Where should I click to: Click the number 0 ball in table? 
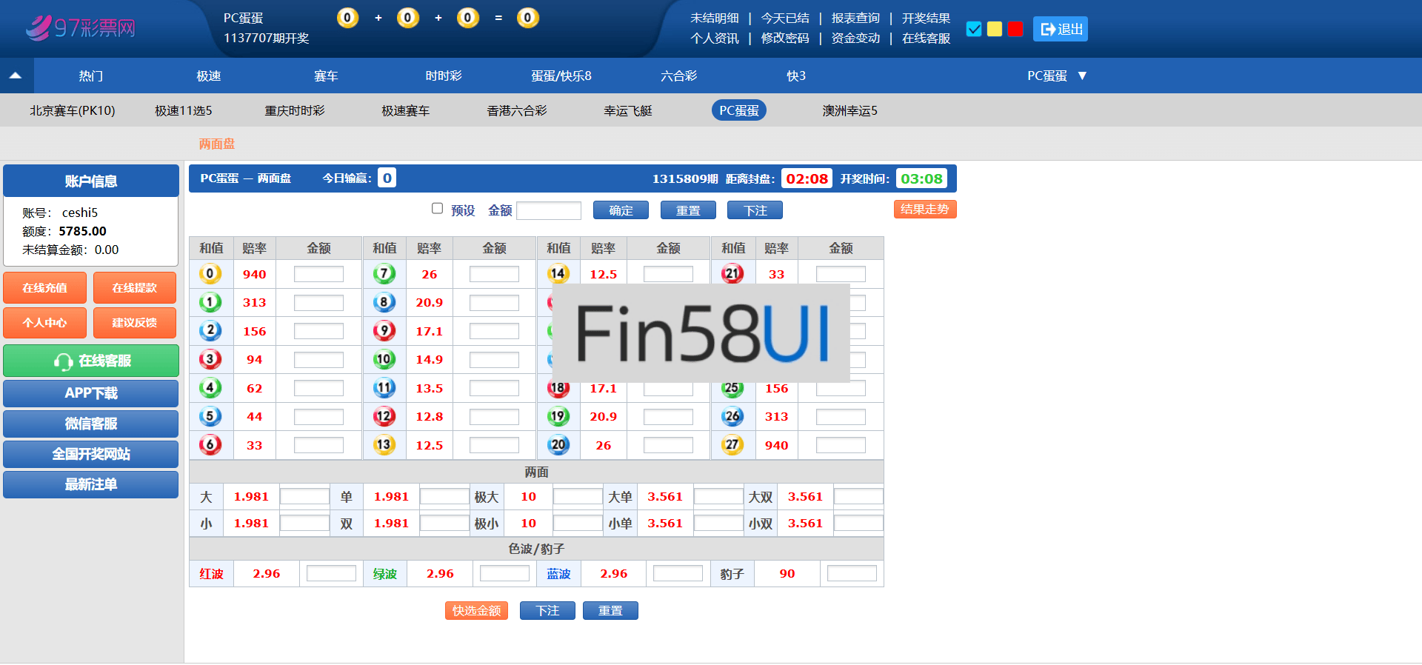210,274
